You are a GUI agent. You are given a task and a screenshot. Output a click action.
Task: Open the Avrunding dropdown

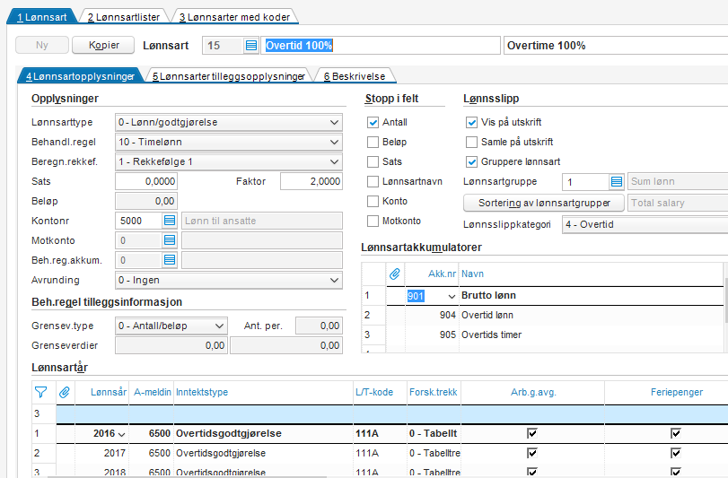tap(229, 280)
